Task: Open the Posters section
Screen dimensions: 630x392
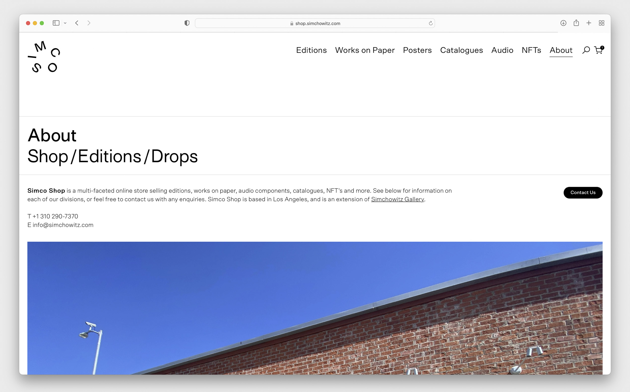Action: 417,50
